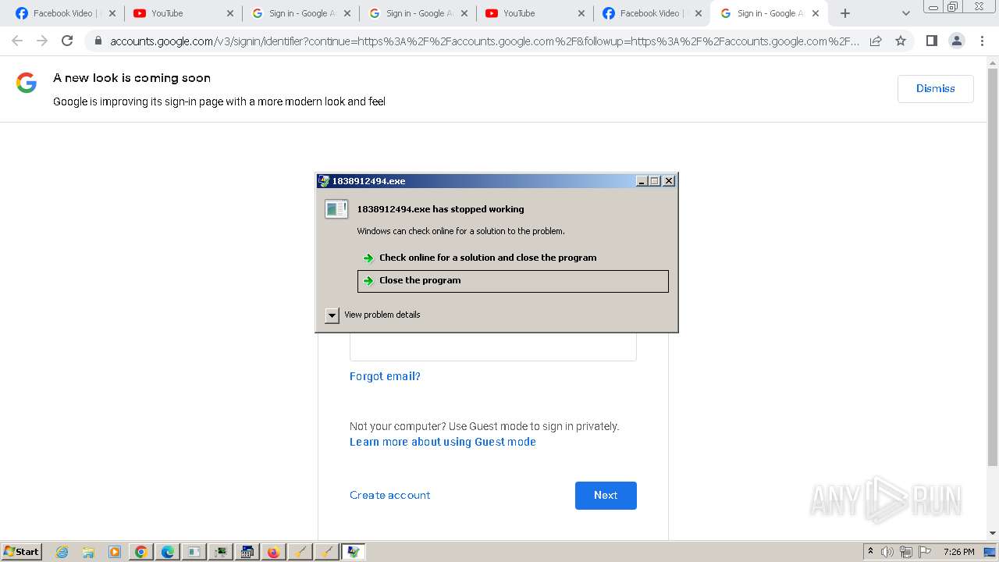Click the volume speaker tray icon
999x562 pixels.
pyautogui.click(x=887, y=552)
